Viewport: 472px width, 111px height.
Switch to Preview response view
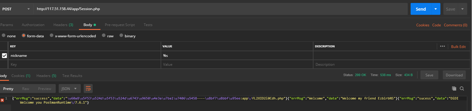[45, 89]
